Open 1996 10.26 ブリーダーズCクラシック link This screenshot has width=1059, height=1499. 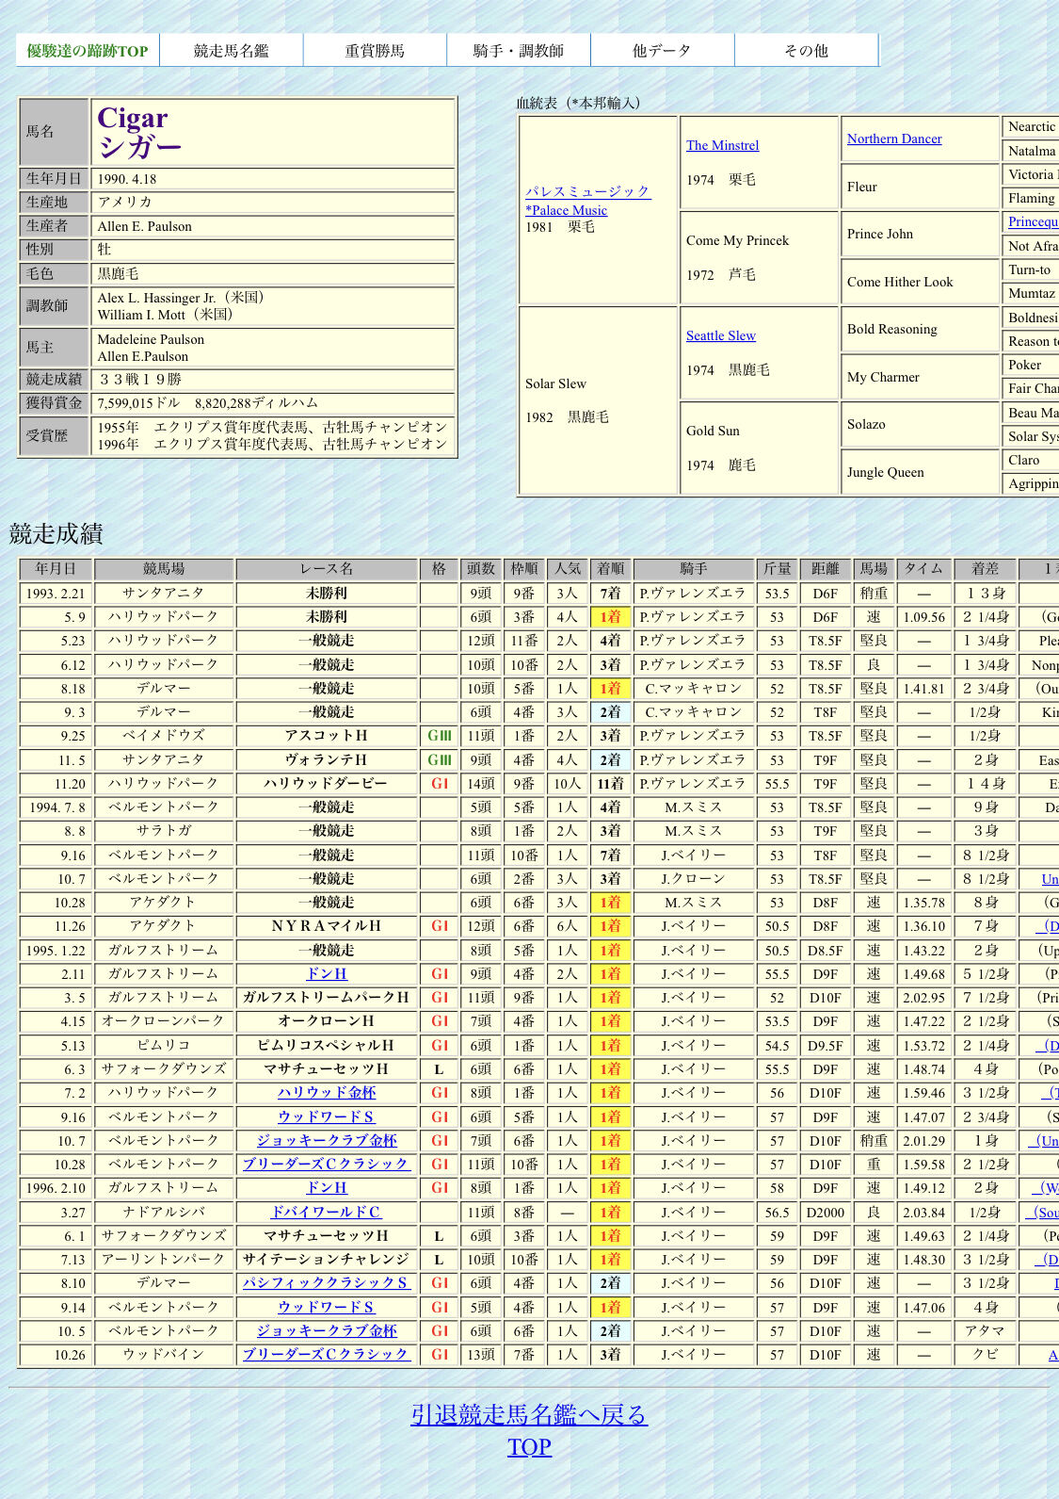pyautogui.click(x=327, y=1354)
